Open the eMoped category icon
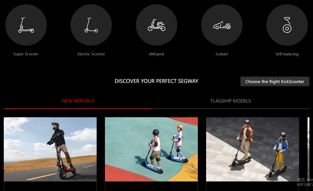This screenshot has width=313, height=191. (156, 25)
